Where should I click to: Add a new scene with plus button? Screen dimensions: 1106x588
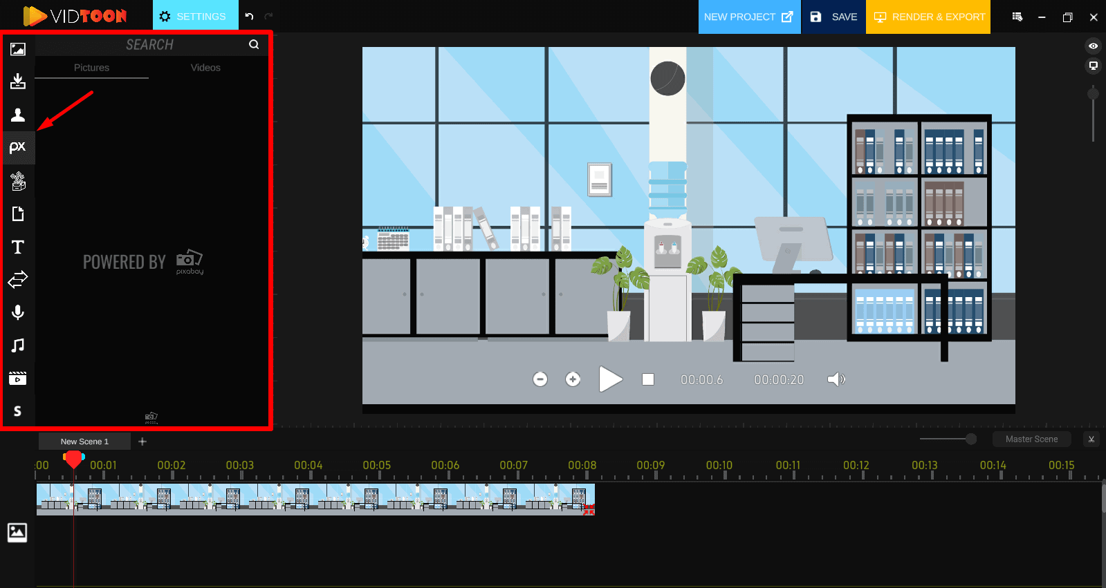coord(142,442)
